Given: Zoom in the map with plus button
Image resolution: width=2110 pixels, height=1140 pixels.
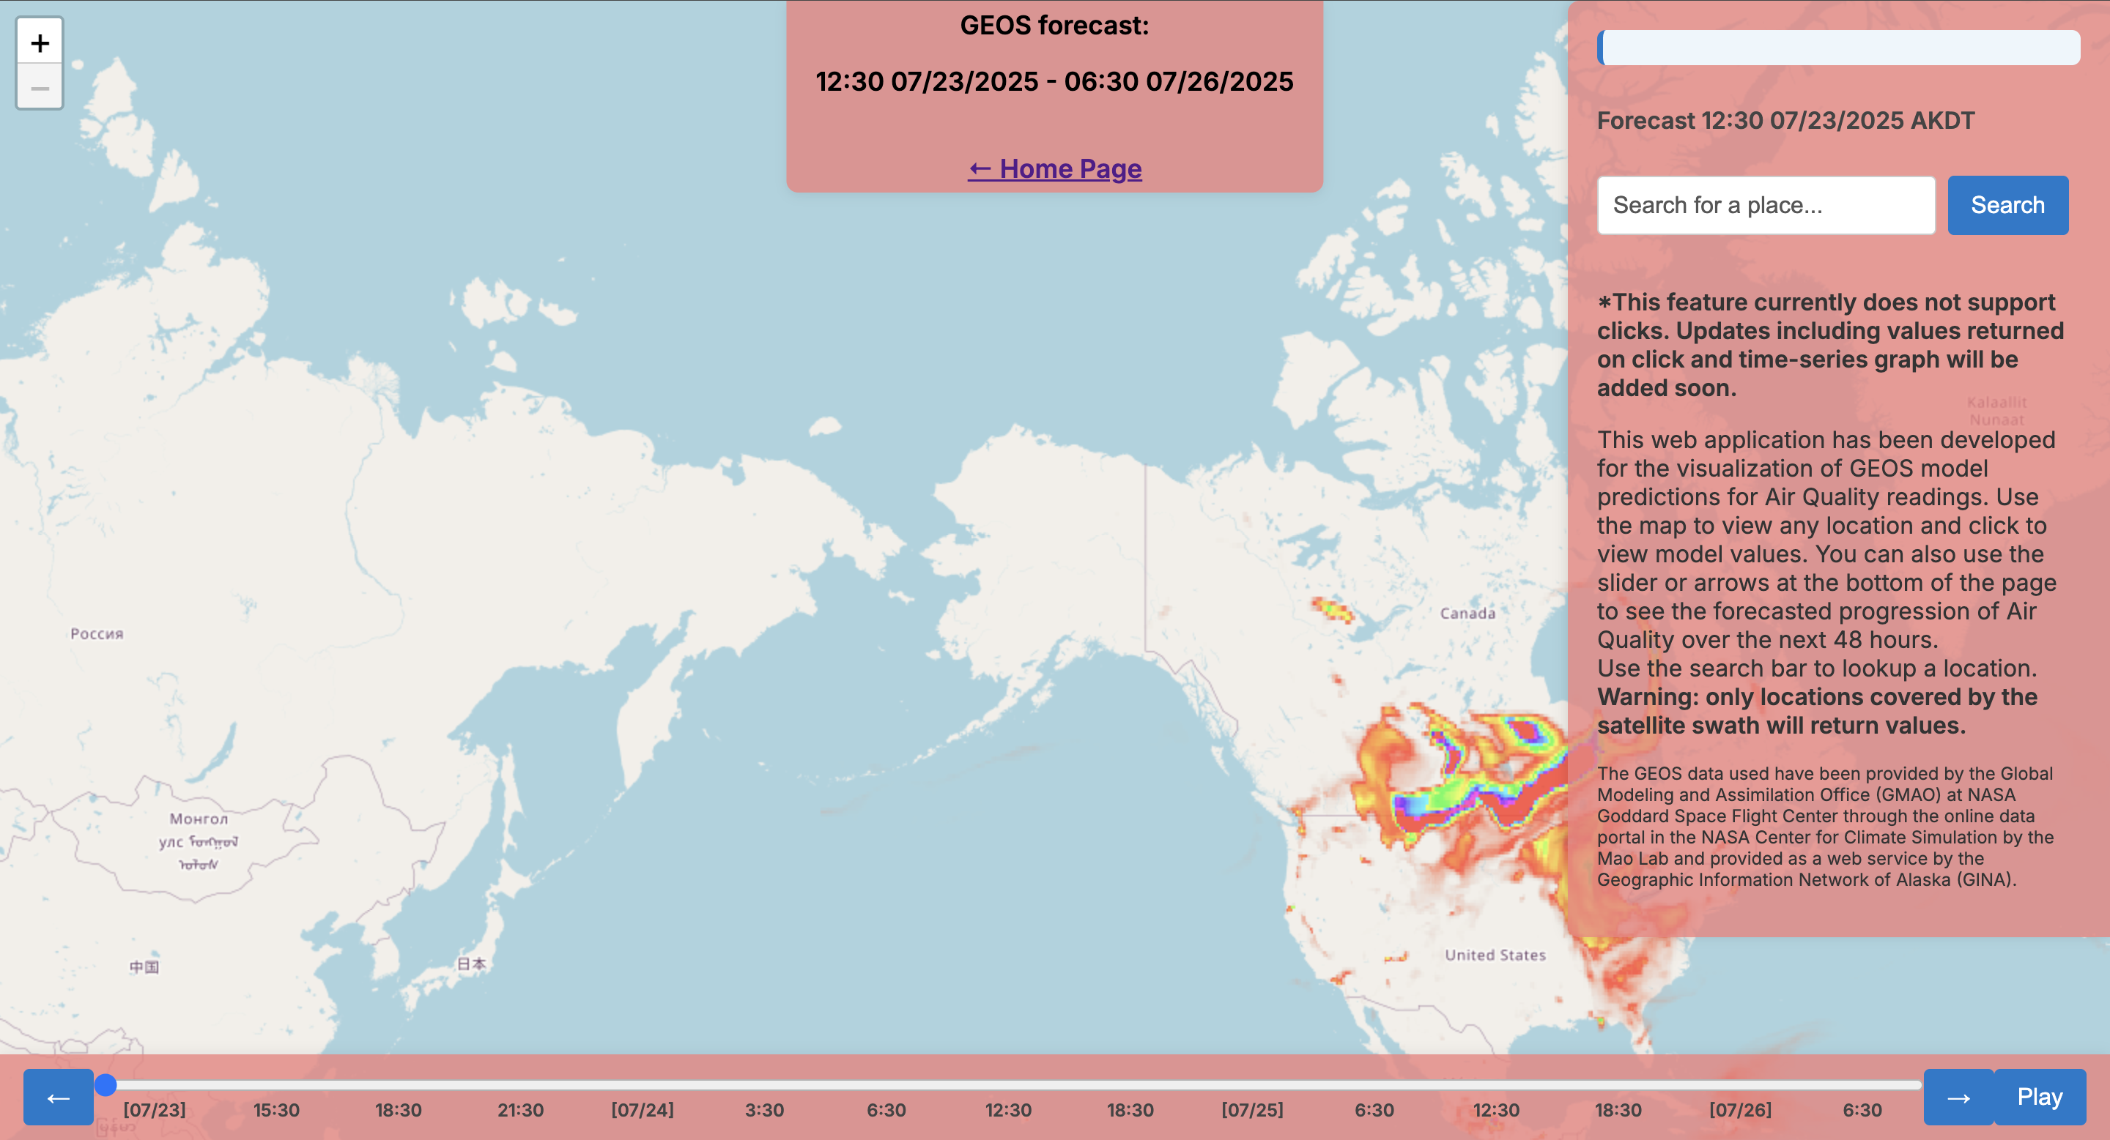Looking at the screenshot, I should pos(40,42).
